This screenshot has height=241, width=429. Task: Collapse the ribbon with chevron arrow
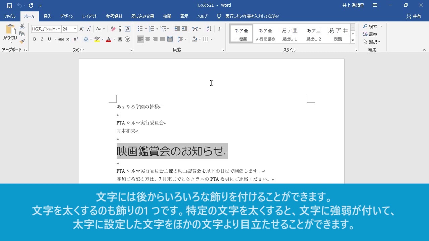[x=424, y=50]
